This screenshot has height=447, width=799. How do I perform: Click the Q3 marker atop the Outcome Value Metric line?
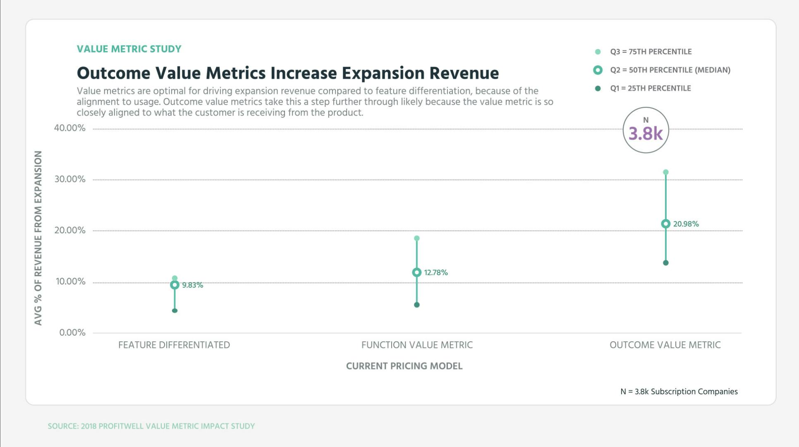[x=666, y=171]
